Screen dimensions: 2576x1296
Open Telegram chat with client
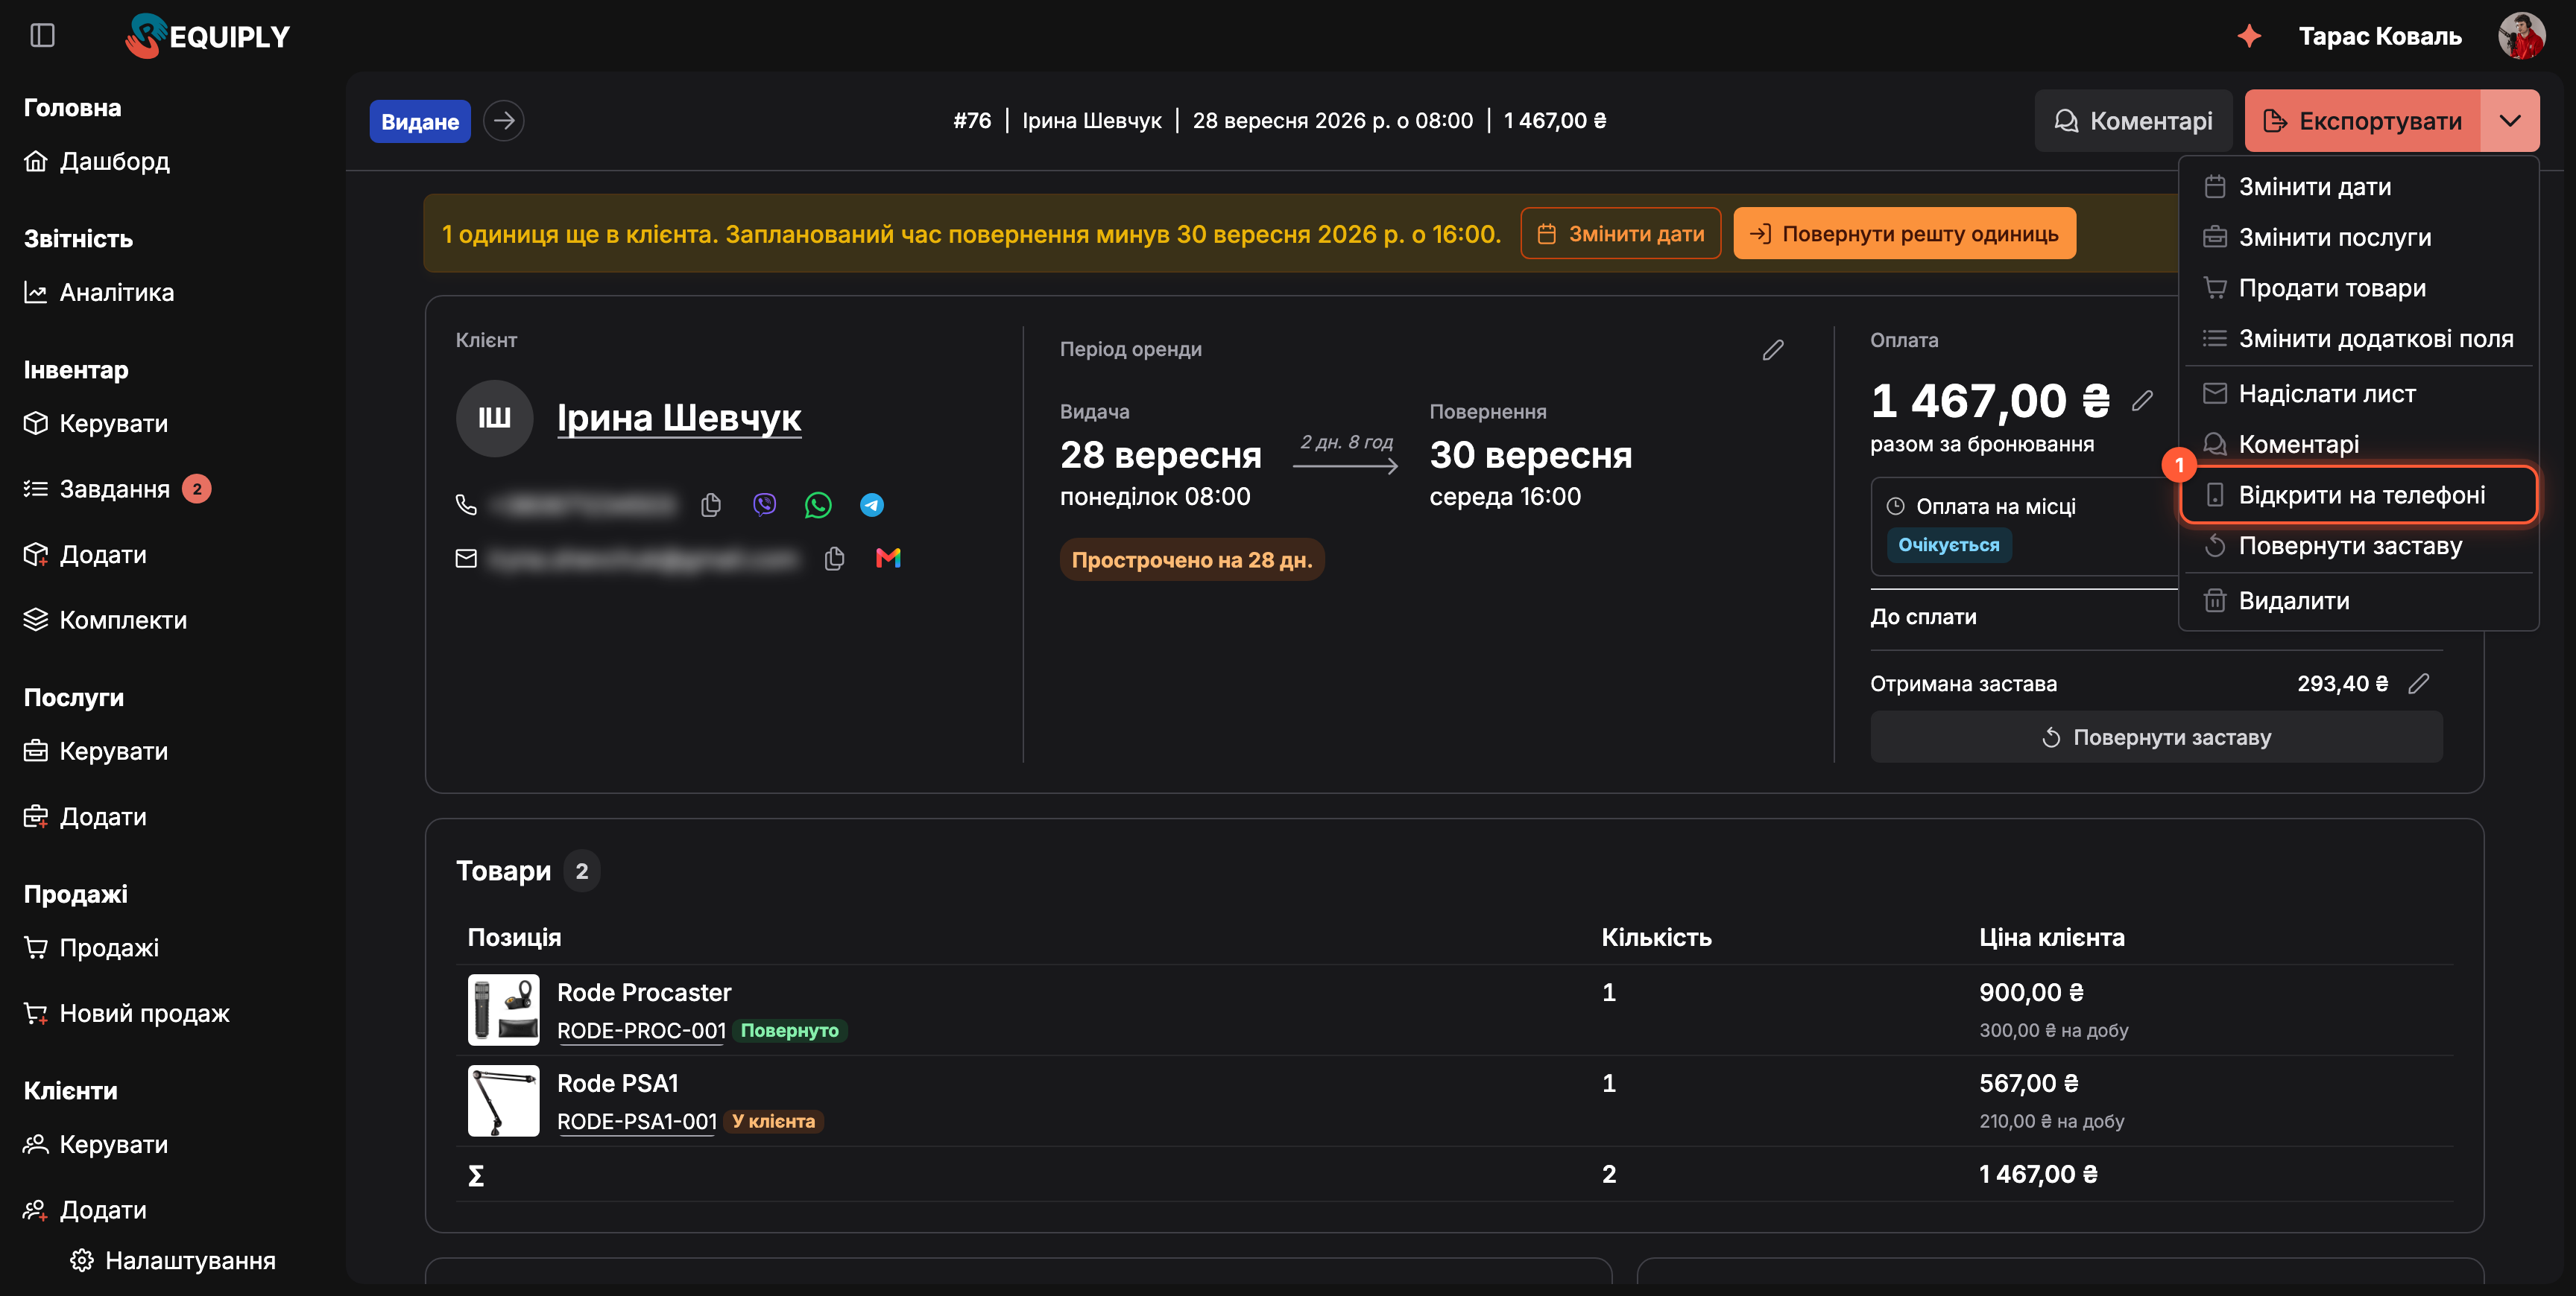click(x=872, y=504)
